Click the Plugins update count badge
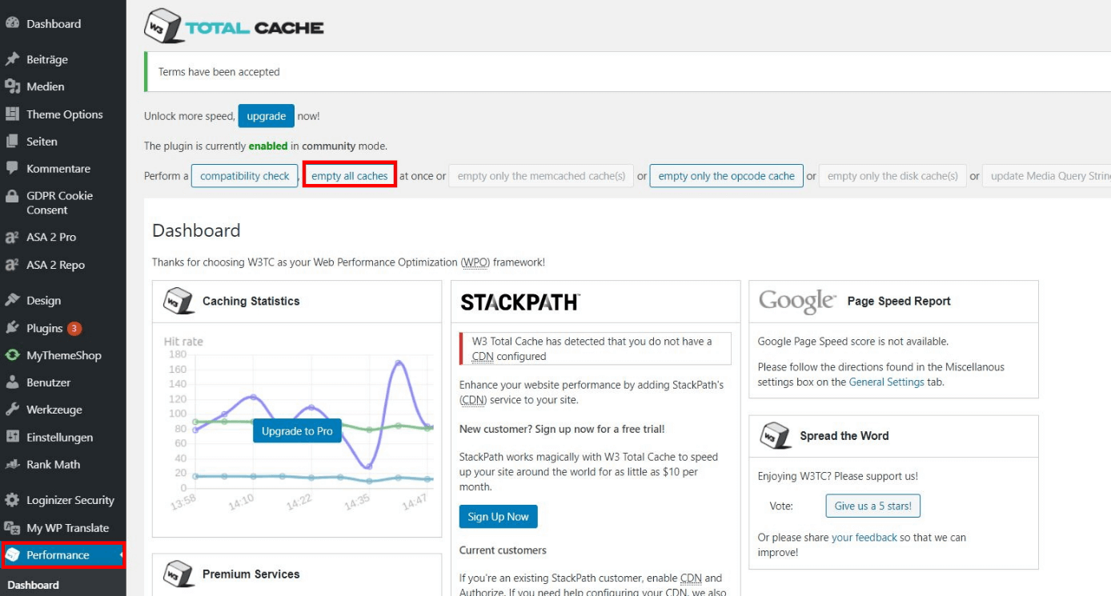 (x=74, y=328)
